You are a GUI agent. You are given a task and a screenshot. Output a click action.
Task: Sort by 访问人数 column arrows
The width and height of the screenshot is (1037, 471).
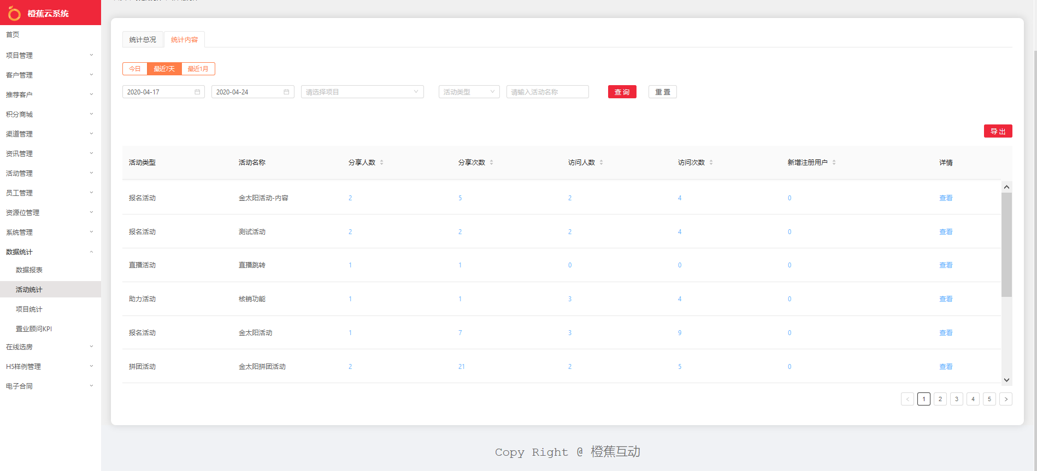(601, 162)
